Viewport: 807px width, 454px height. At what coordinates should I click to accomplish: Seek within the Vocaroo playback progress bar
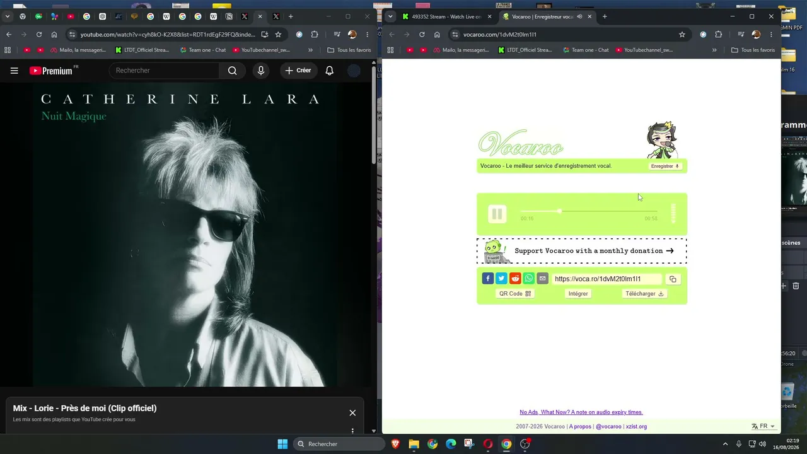click(x=589, y=211)
